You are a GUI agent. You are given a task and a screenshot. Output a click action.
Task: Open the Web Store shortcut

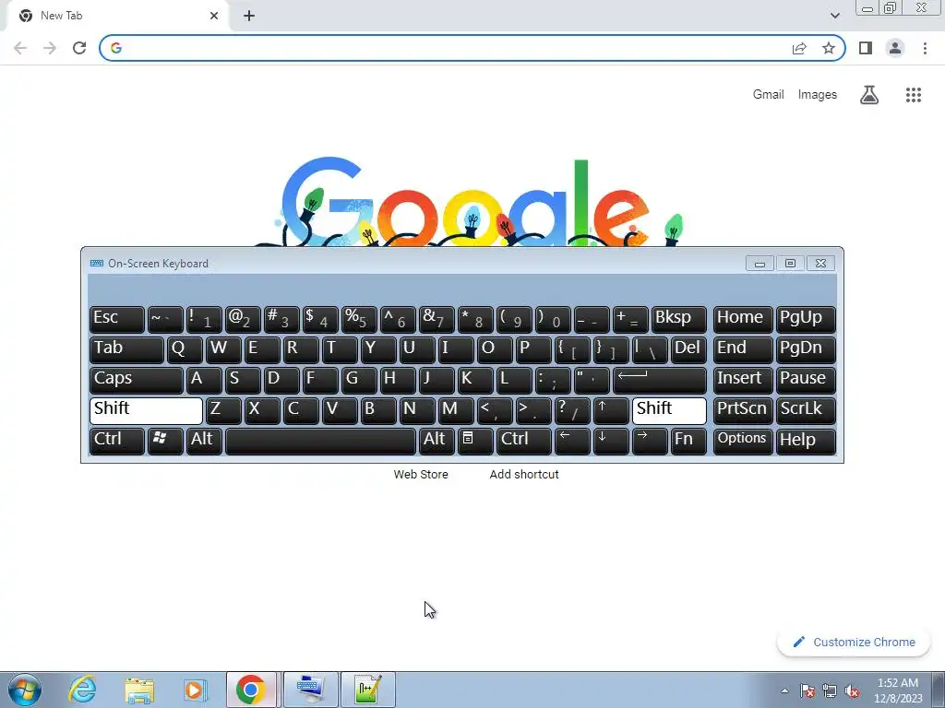tap(421, 475)
